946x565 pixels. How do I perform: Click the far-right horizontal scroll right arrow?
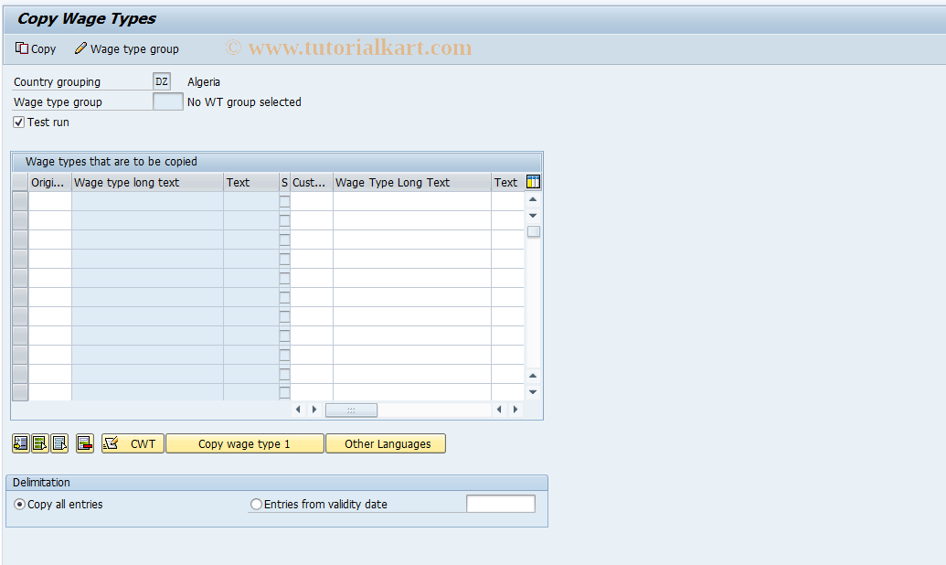point(516,410)
